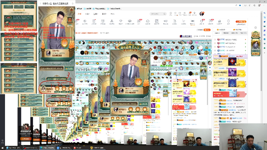Viewport: 267px width, 150px height.
Task: Open watch history clock icon in header
Action: 171,14
